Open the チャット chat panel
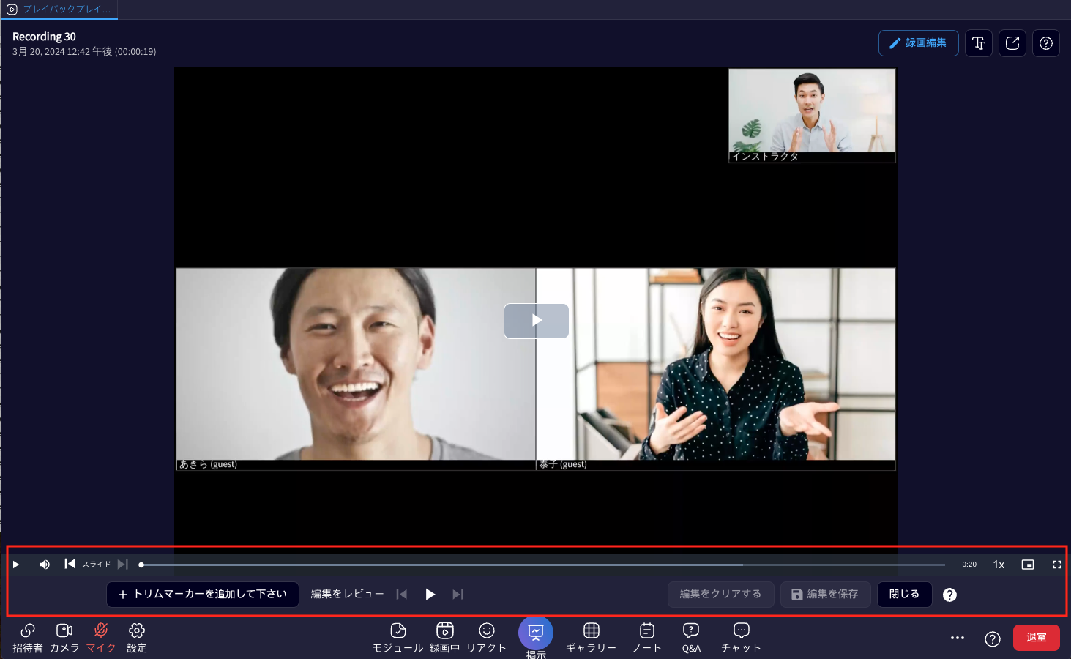This screenshot has height=659, width=1071. coord(741,638)
